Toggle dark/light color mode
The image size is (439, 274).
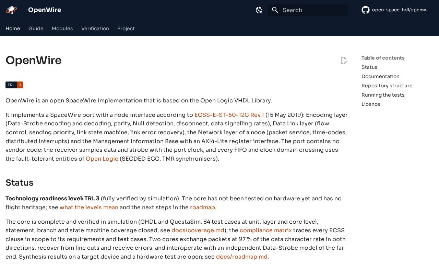click(259, 10)
